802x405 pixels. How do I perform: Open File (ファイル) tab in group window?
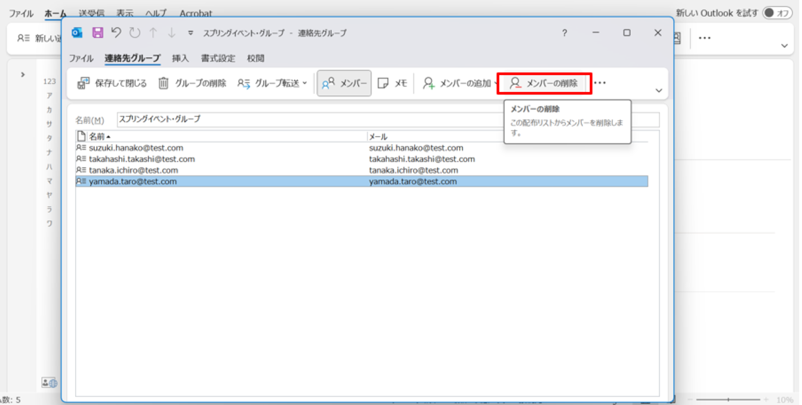pos(81,58)
